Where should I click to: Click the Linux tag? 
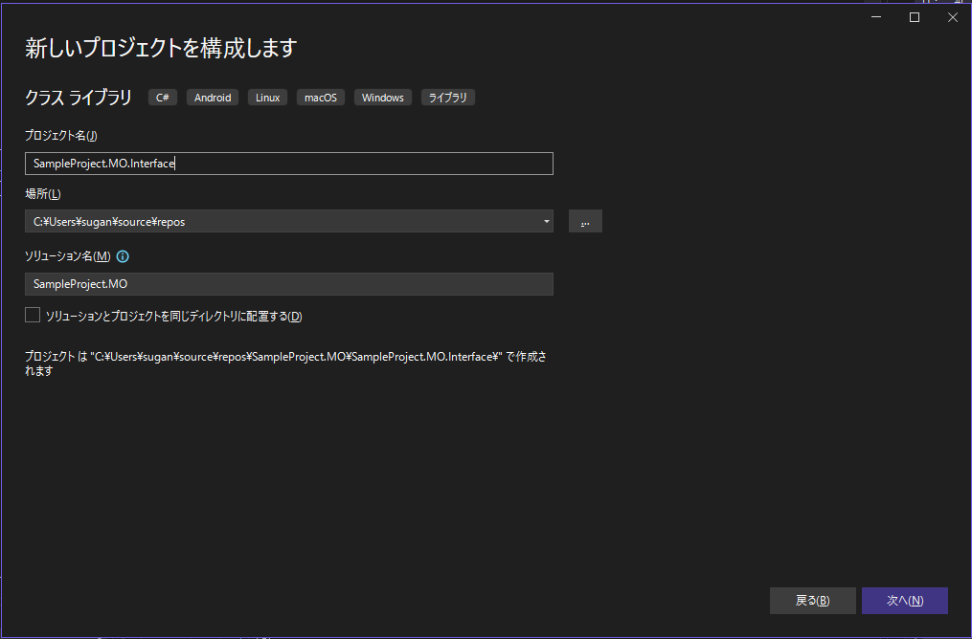pyautogui.click(x=268, y=98)
